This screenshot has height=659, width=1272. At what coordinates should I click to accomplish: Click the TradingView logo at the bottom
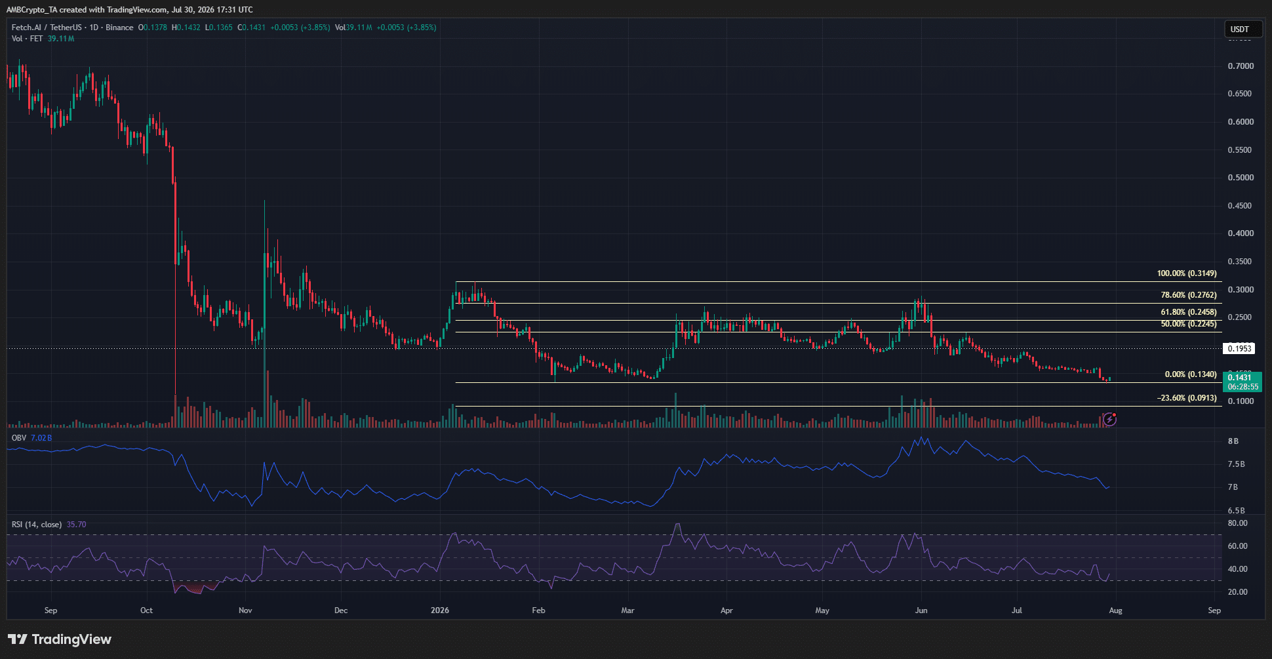[60, 639]
